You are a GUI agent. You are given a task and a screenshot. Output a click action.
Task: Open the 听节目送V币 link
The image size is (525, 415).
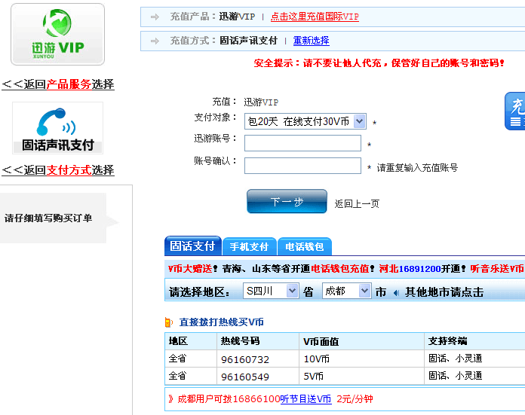pyautogui.click(x=305, y=398)
